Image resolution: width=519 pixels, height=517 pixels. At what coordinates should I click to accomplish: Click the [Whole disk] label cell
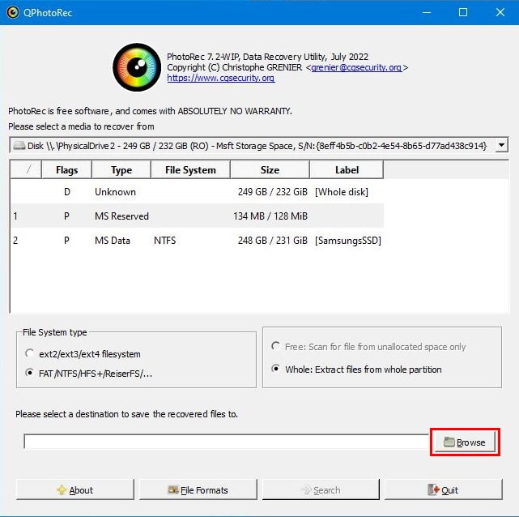342,192
